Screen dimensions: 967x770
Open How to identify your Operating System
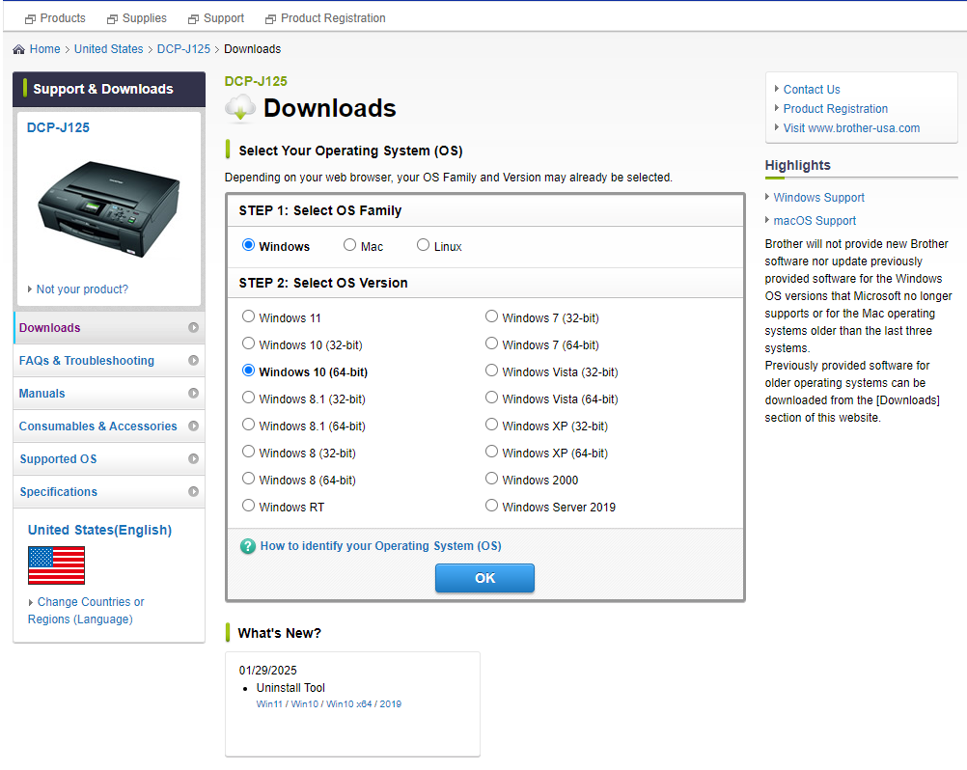pos(380,546)
